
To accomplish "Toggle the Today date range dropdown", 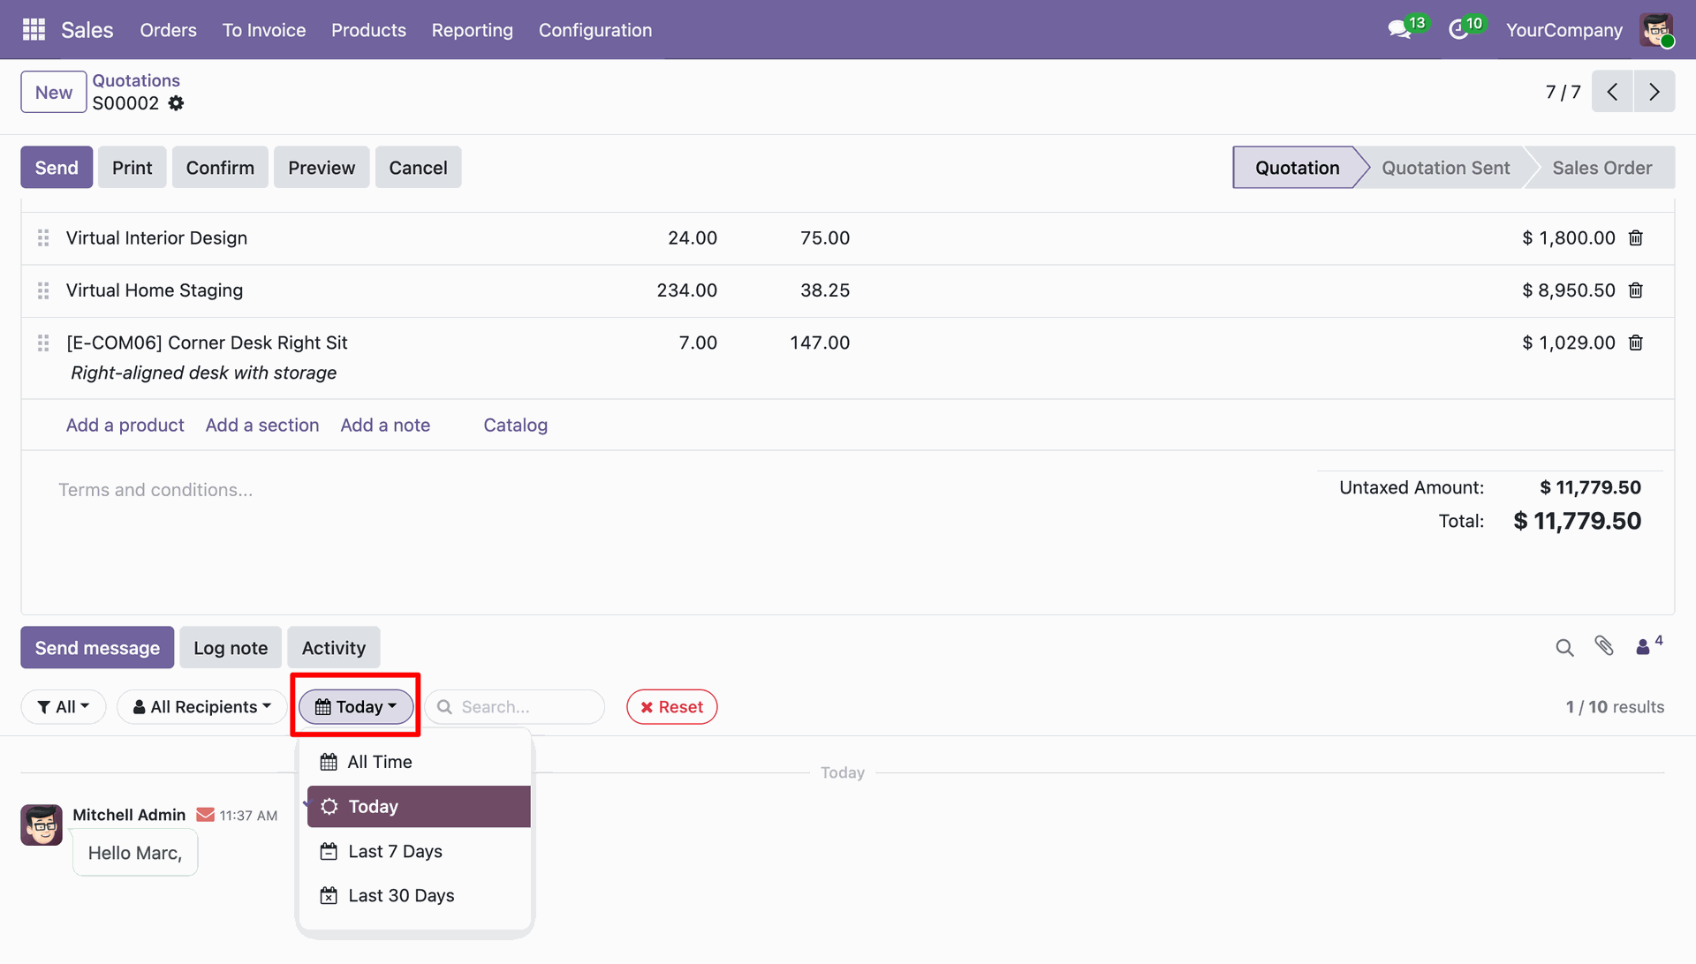I will click(356, 707).
